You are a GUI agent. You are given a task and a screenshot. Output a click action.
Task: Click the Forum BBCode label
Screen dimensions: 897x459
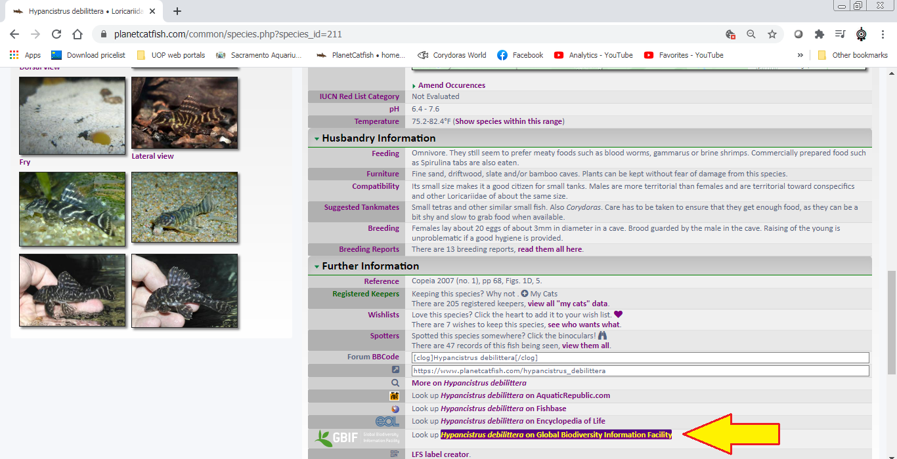[373, 357]
